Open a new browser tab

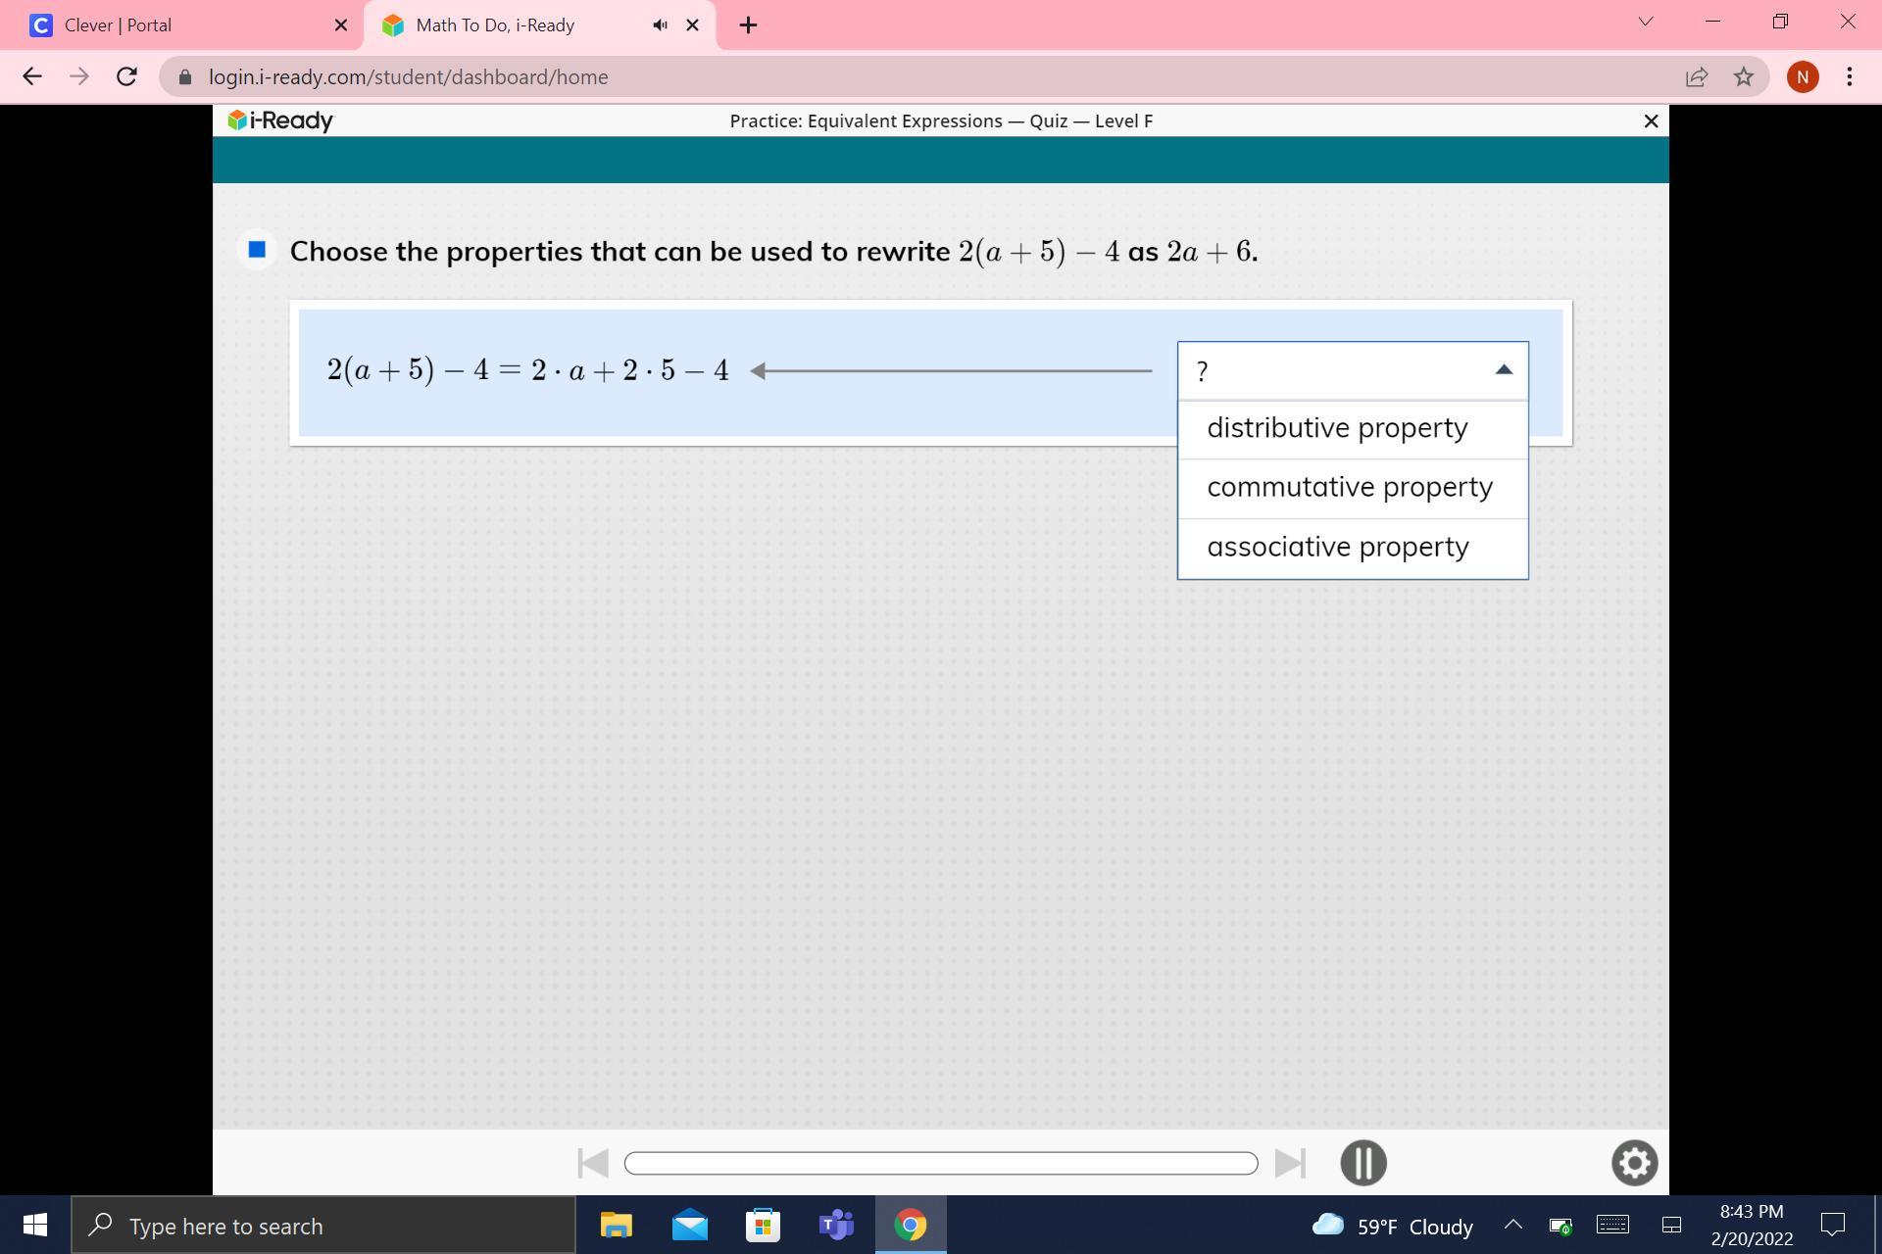[748, 24]
